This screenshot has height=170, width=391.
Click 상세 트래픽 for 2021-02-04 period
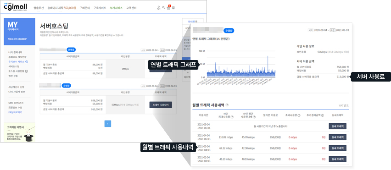point(337,159)
